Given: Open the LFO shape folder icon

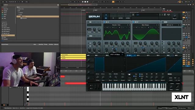Looking at the screenshot, I should (129, 75).
